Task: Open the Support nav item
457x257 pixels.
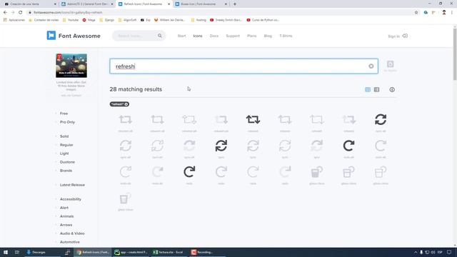Action: pos(233,36)
